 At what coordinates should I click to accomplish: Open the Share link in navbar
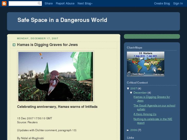(x=49, y=3)
